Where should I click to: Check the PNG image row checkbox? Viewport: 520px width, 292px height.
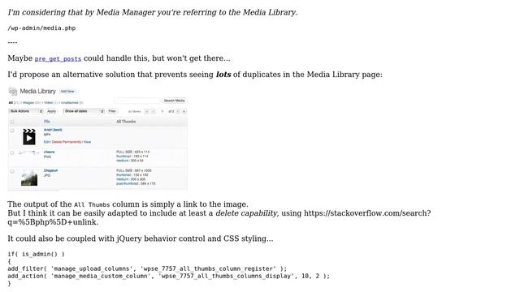[12, 153]
